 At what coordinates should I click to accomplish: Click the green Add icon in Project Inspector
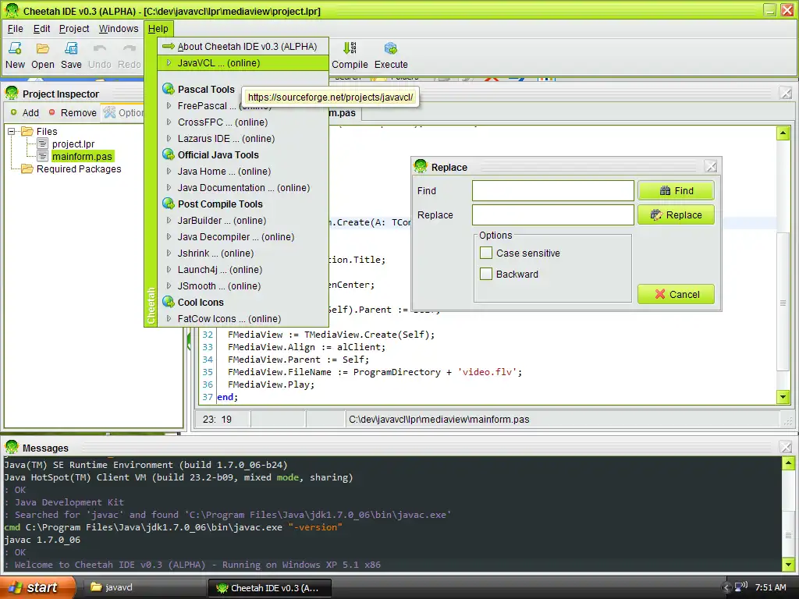[14, 112]
